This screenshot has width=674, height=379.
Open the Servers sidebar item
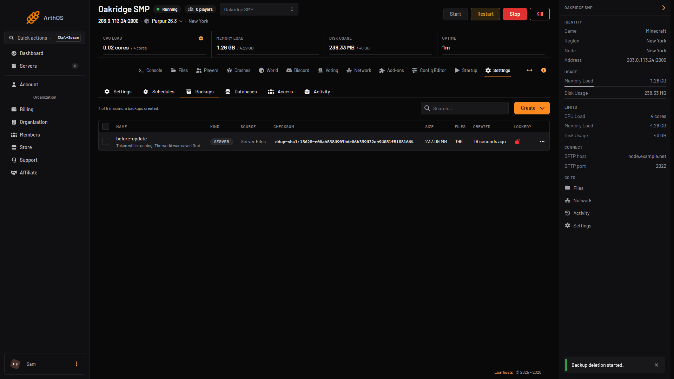pos(45,66)
